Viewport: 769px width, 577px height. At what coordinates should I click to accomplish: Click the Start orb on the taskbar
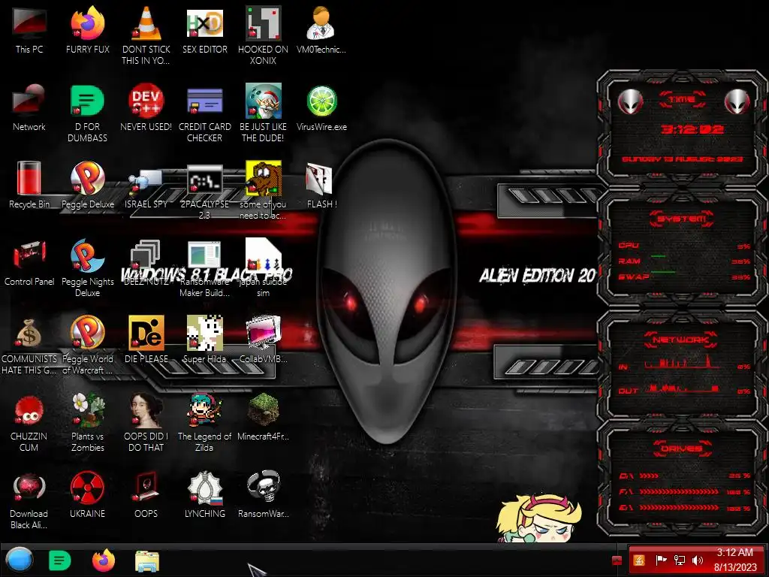click(20, 560)
